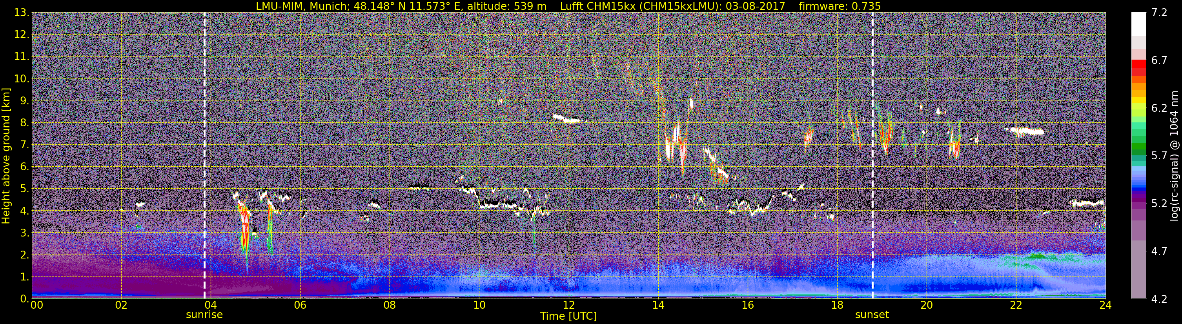
Task: Click the time axis tick label '08'
Action: (390, 305)
